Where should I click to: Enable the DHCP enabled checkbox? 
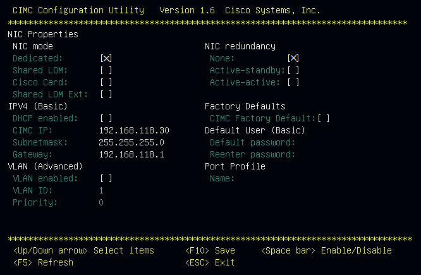[x=106, y=118]
